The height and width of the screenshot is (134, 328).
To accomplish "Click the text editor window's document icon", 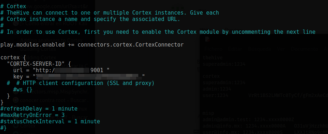I will coord(207,39).
